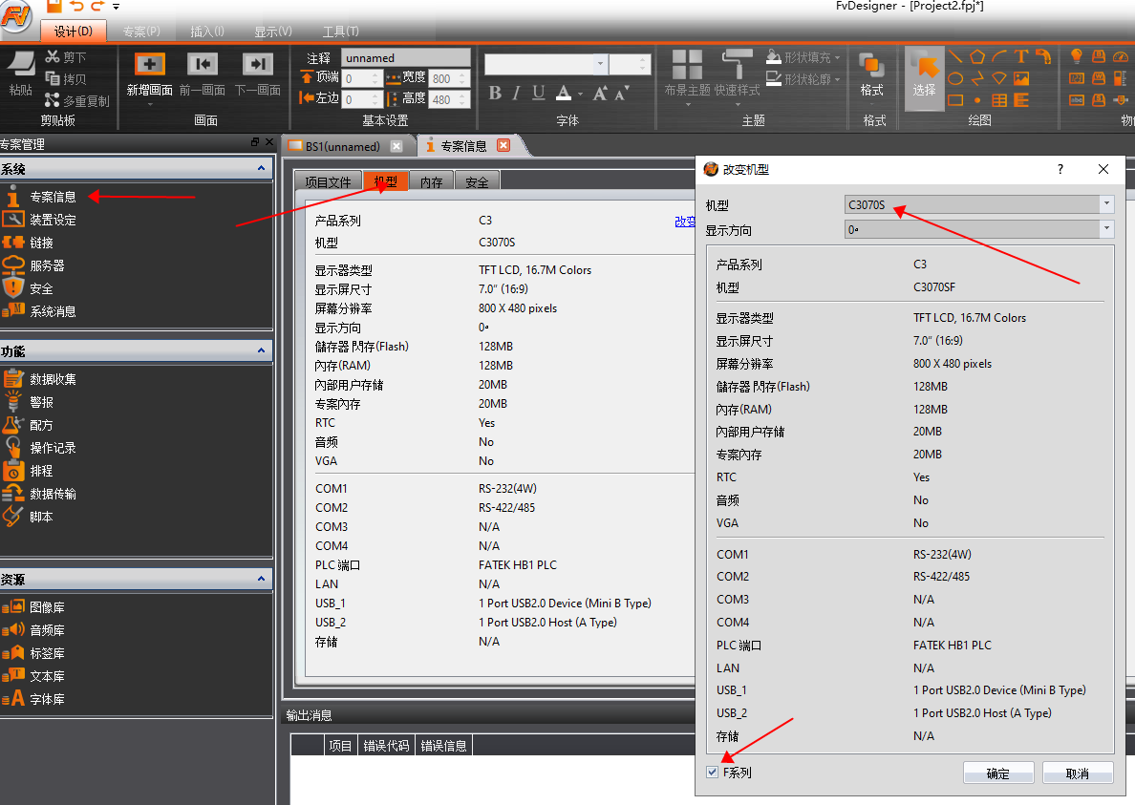
Task: Open the 机型 model dropdown in dialog
Action: 1106,204
